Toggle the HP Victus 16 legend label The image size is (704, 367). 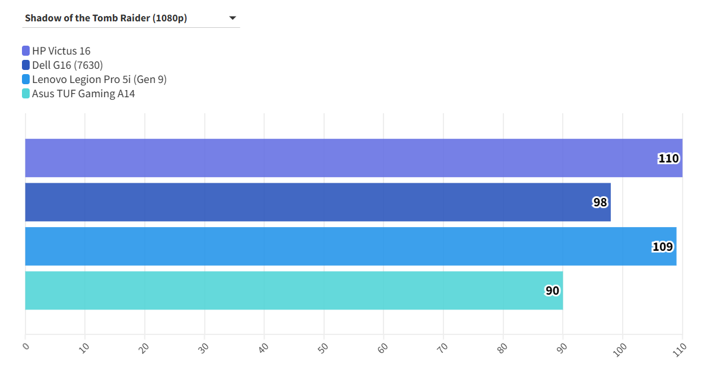point(61,51)
